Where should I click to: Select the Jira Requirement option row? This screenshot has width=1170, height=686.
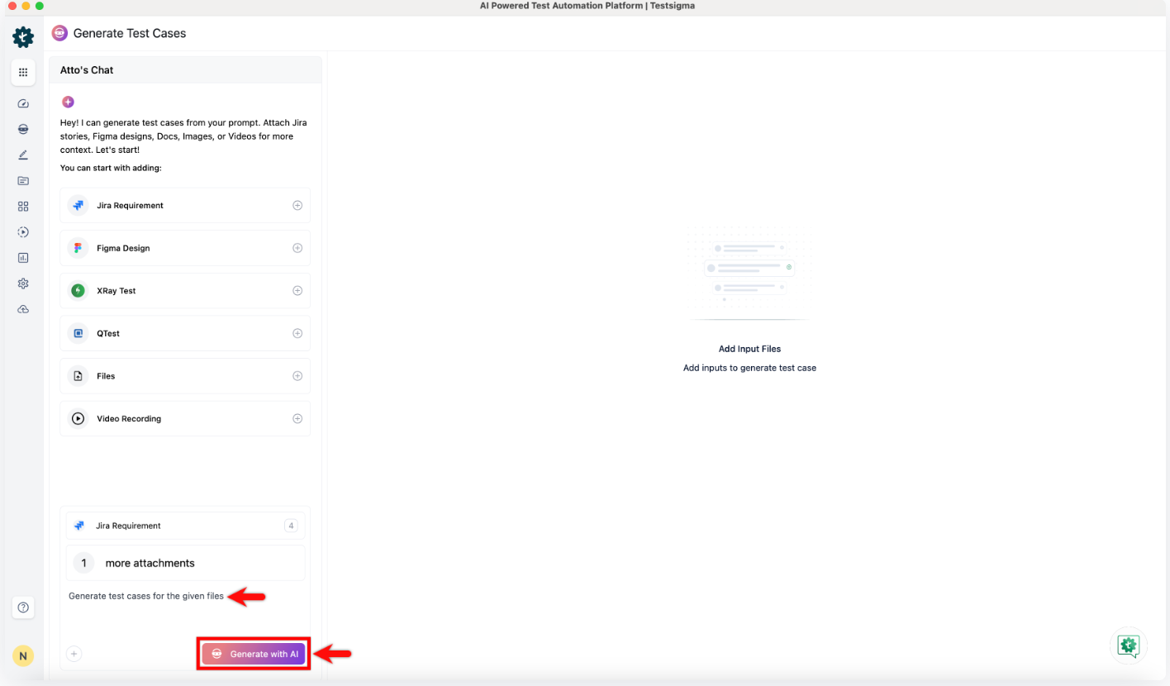pyautogui.click(x=185, y=205)
